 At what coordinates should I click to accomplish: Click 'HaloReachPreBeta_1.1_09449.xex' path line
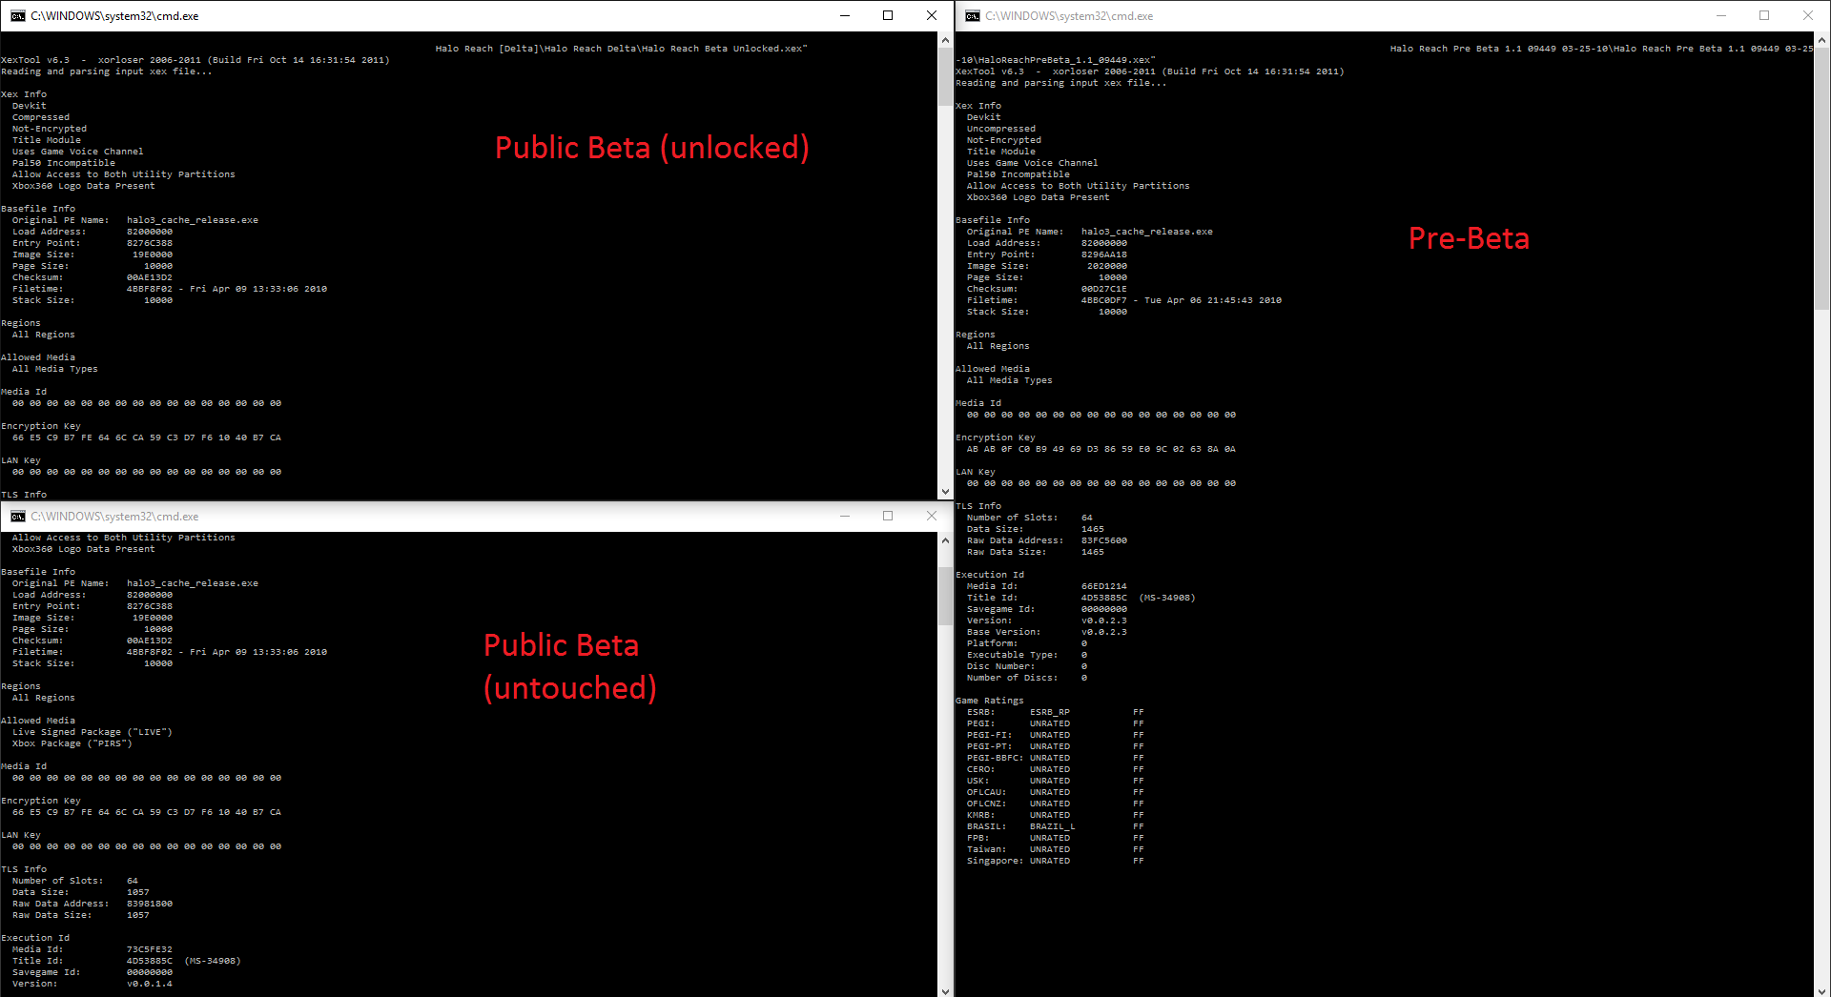click(x=1056, y=60)
